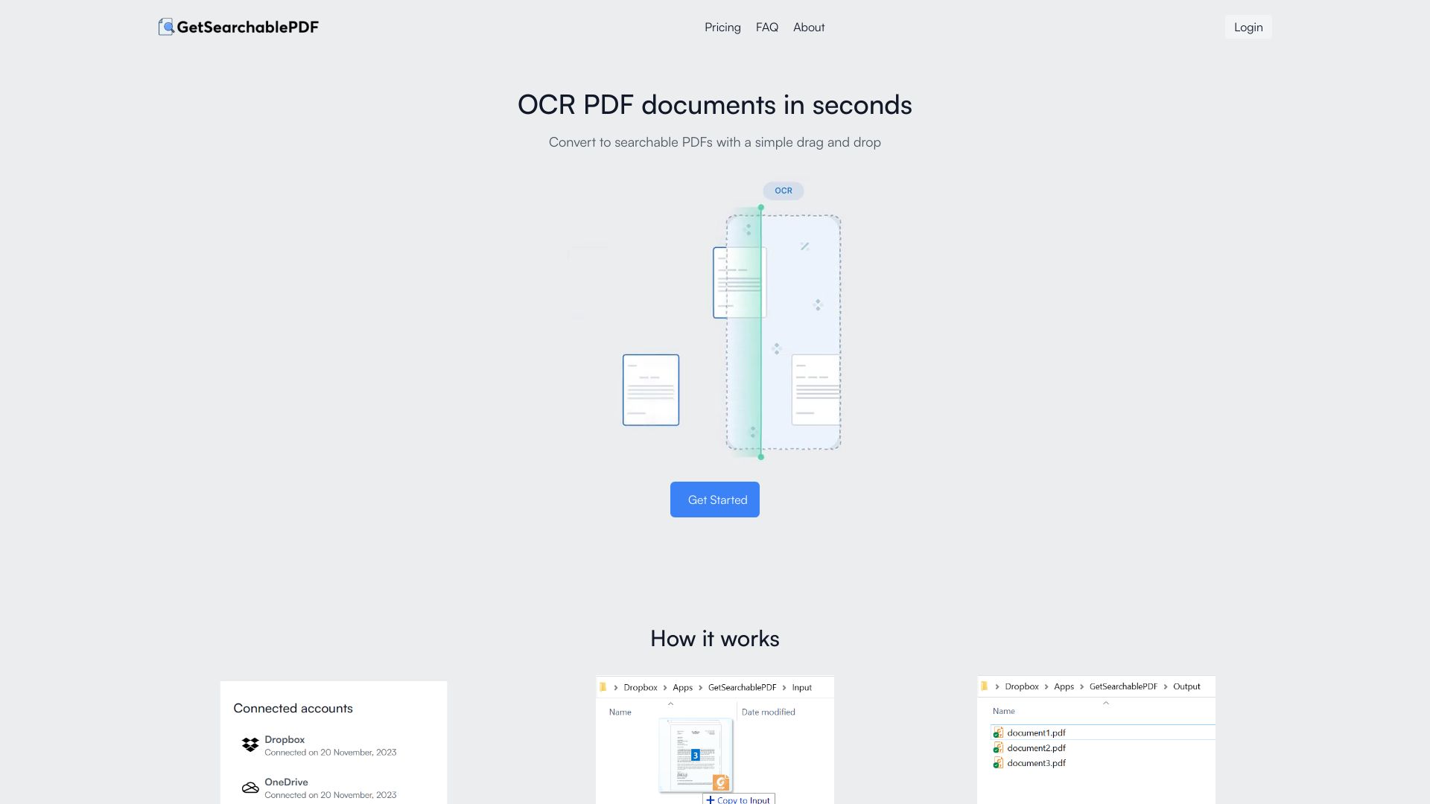Click the GetSearchablePDF logo icon

pyautogui.click(x=165, y=27)
